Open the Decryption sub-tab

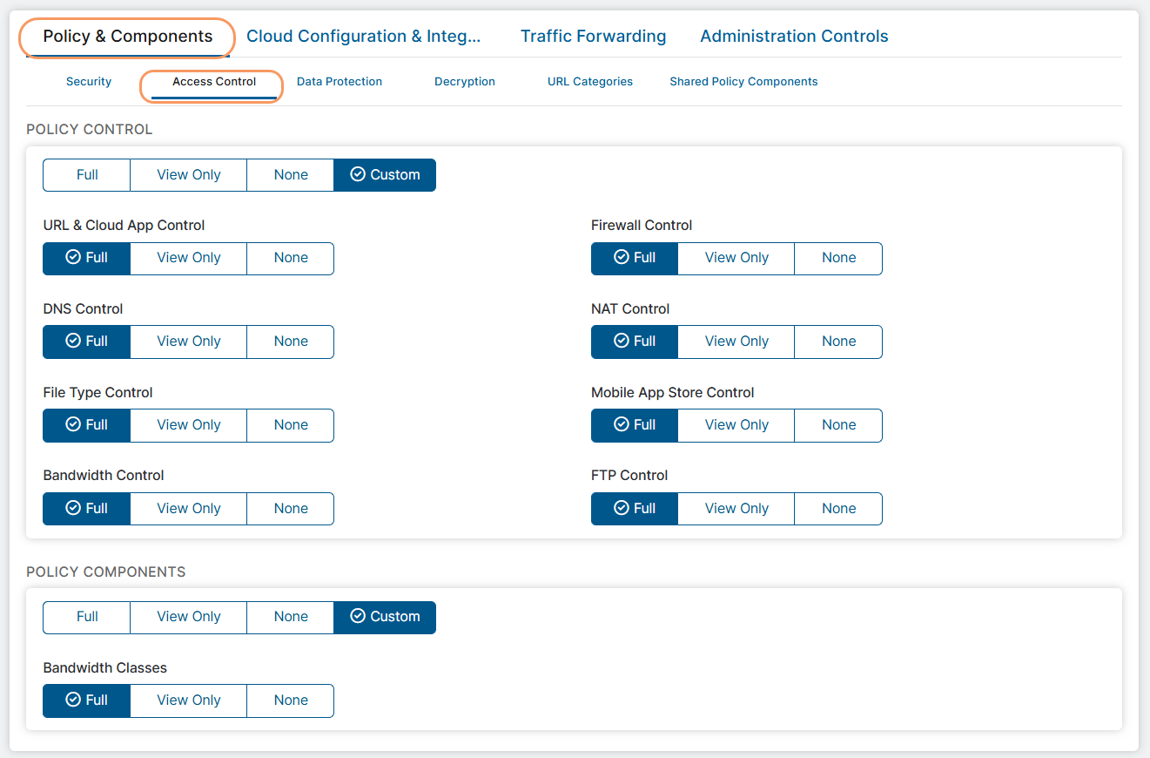tap(465, 82)
